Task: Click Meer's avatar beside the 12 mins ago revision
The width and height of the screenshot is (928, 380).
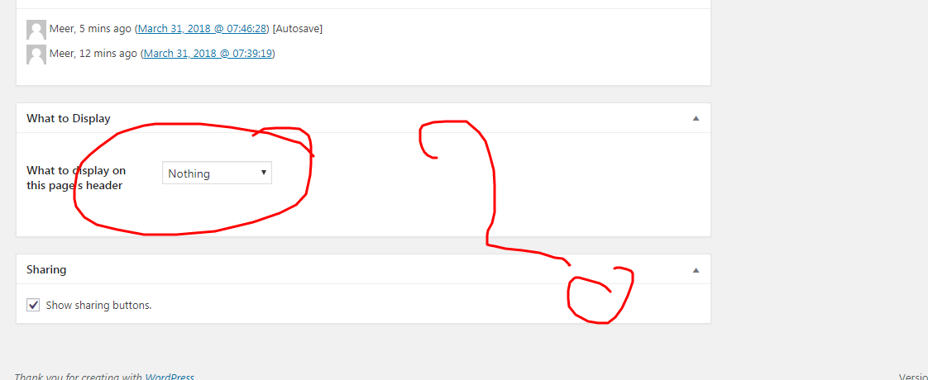Action: [36, 55]
